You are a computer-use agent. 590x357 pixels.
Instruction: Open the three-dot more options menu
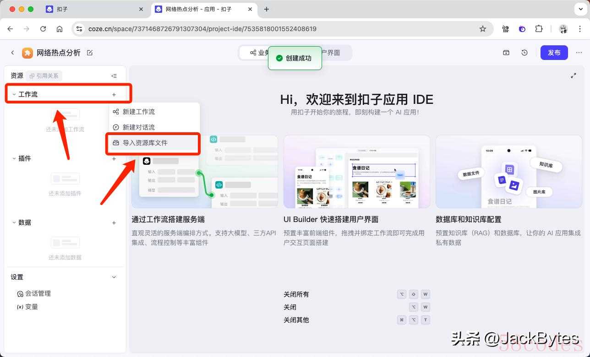tap(578, 53)
